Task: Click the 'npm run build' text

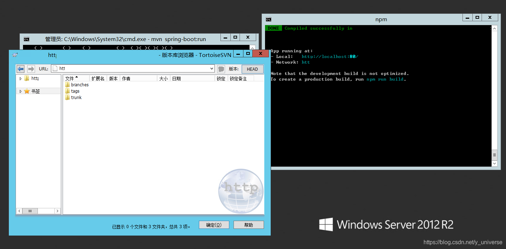Action: tap(385, 79)
